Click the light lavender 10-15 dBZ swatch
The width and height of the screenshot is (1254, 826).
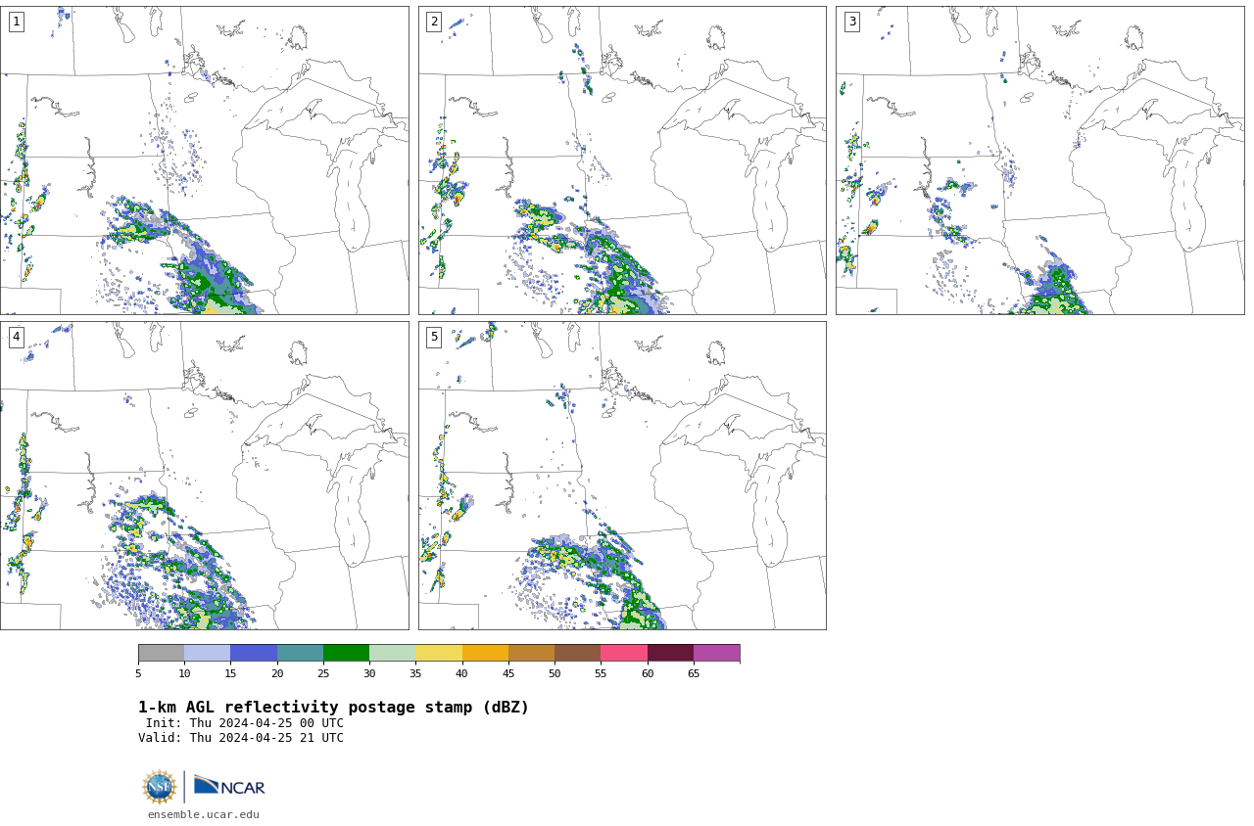(208, 653)
